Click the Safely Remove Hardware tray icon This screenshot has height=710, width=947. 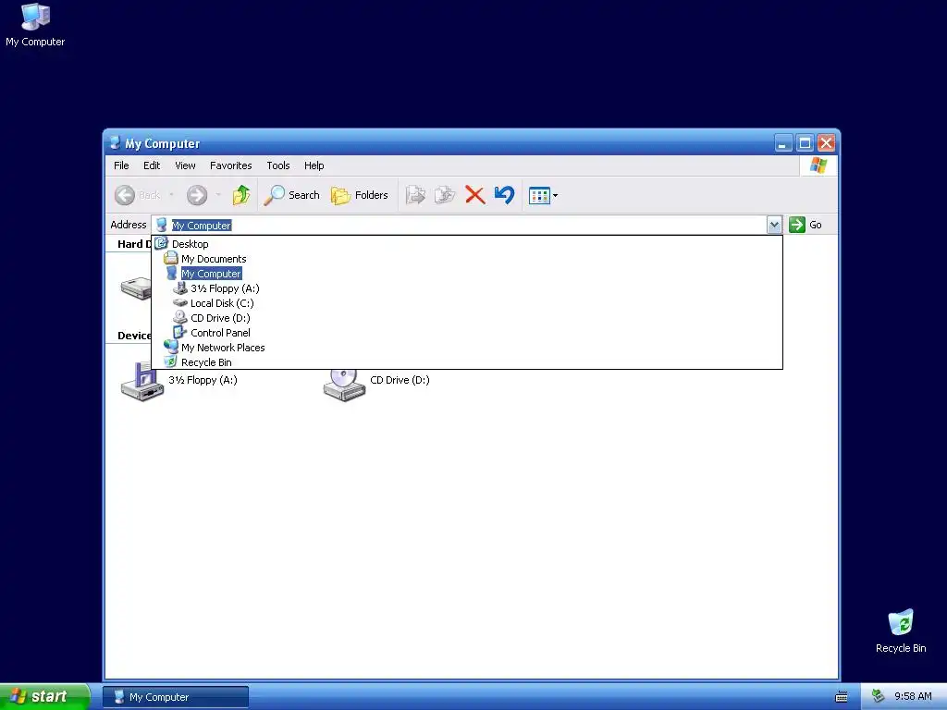pos(878,697)
